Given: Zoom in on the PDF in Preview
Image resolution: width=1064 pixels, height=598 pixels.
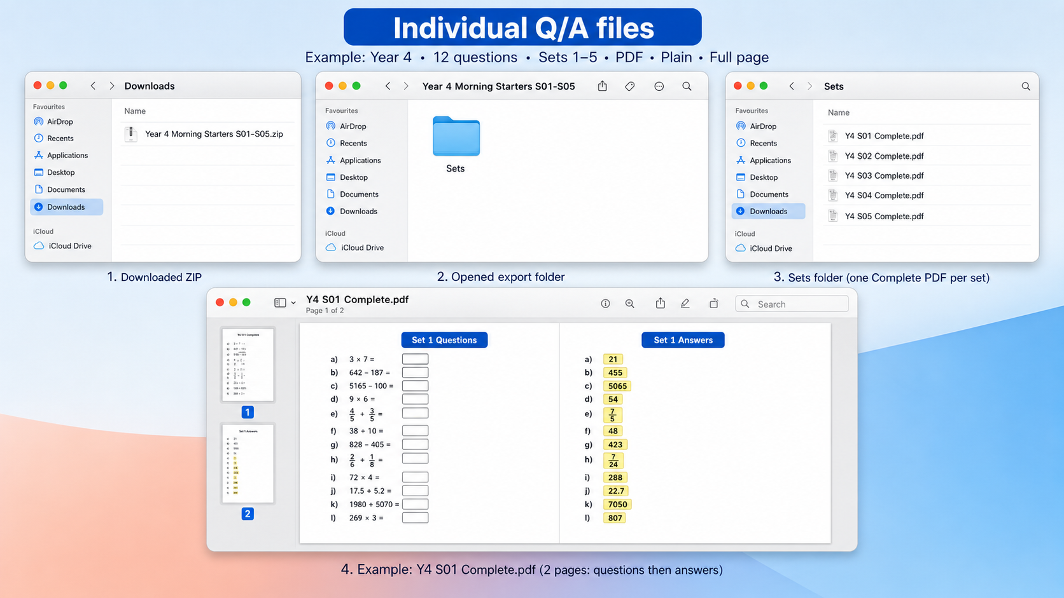Looking at the screenshot, I should pos(630,304).
